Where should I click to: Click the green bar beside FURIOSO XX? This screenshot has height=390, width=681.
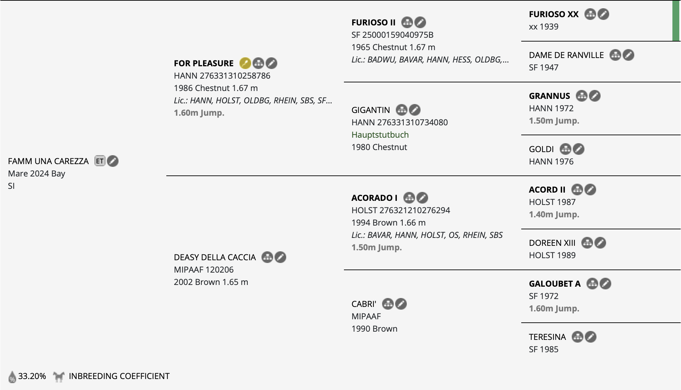click(x=676, y=21)
